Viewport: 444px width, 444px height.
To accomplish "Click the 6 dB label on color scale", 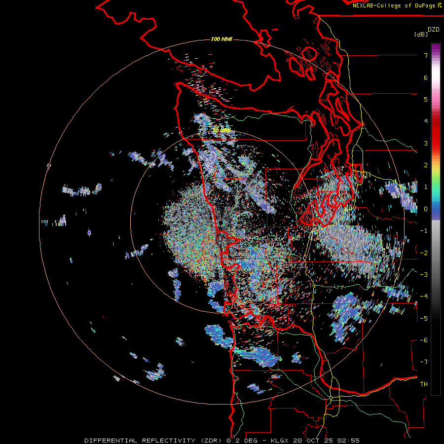I will click(426, 77).
